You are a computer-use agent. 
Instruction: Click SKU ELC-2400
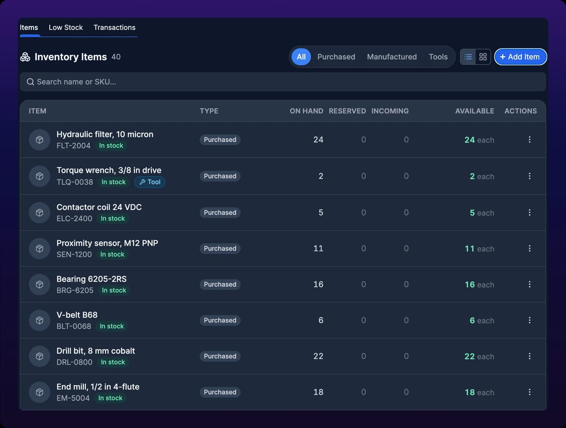click(x=74, y=219)
